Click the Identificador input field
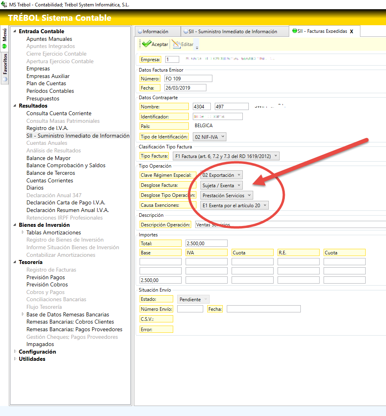Viewport: 386px width, 416px height. pyautogui.click(x=218, y=116)
